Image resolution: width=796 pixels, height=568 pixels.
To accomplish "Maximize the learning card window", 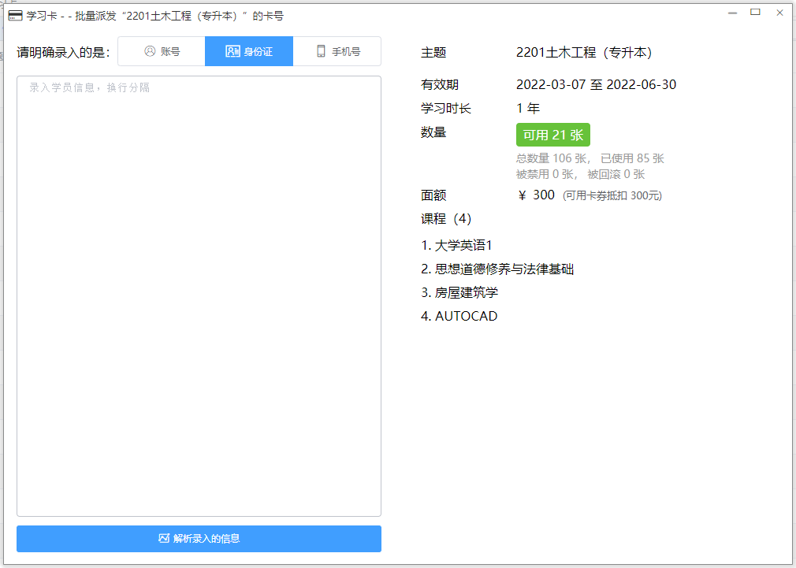I will (x=755, y=12).
